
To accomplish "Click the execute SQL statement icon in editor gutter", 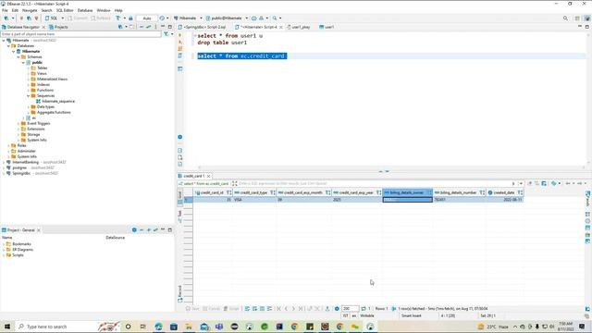I will click(180, 35).
